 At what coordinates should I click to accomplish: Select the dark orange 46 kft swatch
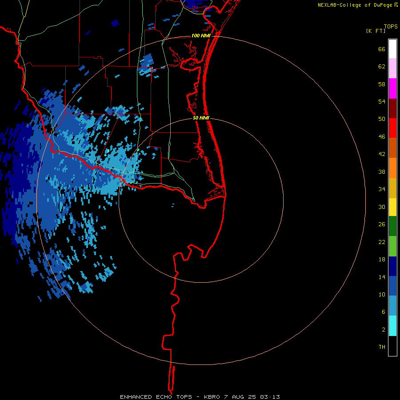392,148
